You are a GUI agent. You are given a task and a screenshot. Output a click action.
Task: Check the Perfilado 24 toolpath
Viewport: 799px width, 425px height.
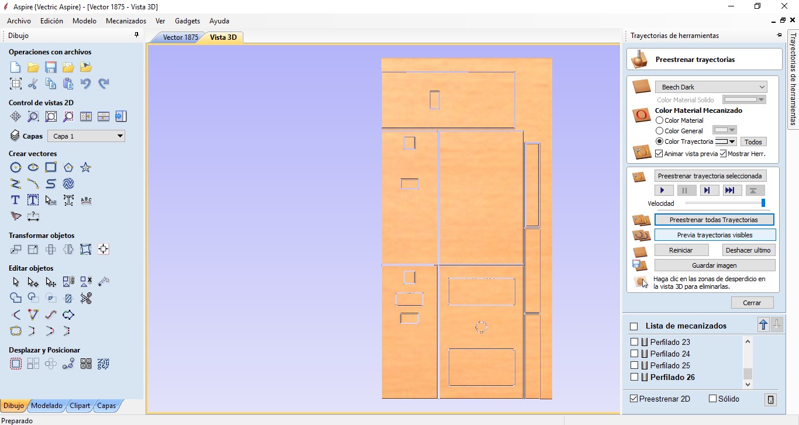pyautogui.click(x=634, y=354)
